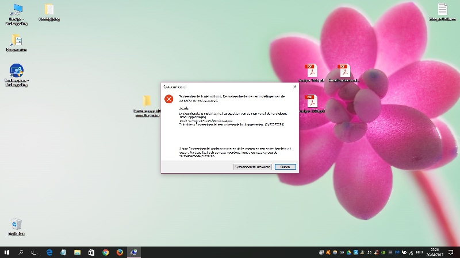Launch Google Chrome from the taskbar
The width and height of the screenshot is (460, 258).
click(x=105, y=252)
